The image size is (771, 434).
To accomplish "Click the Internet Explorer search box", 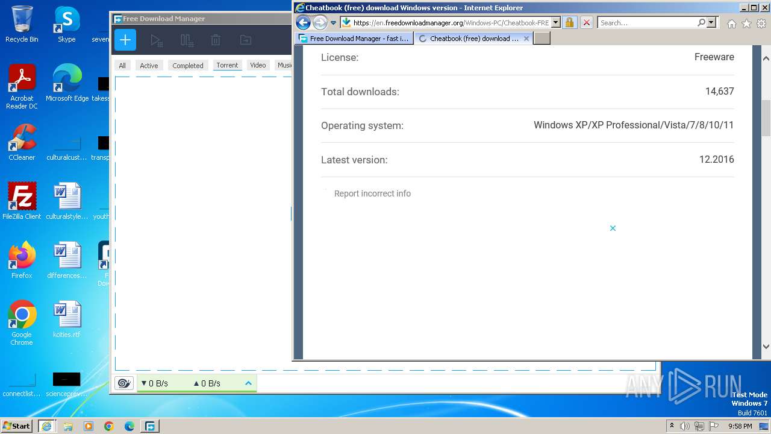I will 648,23.
